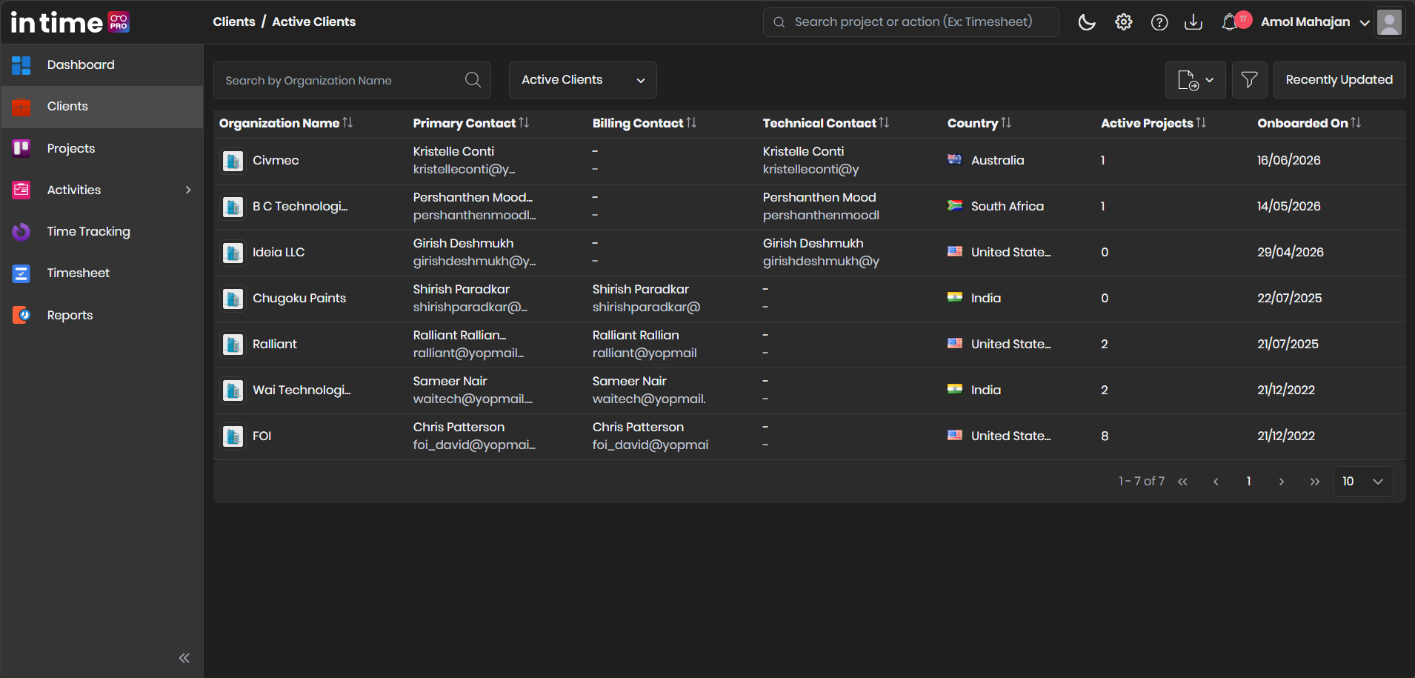The image size is (1415, 678).
Task: Sort by Onboarded On column
Action: click(1309, 123)
